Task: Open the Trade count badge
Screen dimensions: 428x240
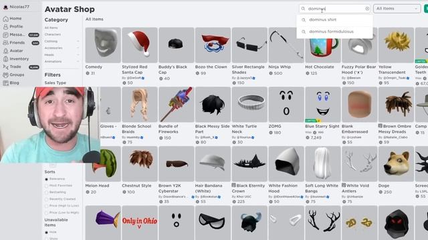Action: click(x=34, y=67)
